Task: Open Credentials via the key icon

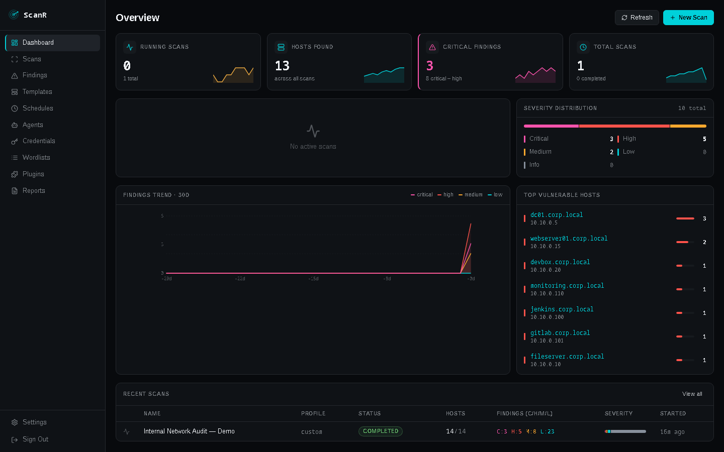Action: (14, 141)
